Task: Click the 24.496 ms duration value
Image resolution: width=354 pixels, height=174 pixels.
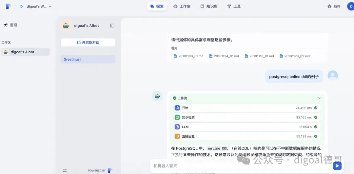Action: point(304,108)
